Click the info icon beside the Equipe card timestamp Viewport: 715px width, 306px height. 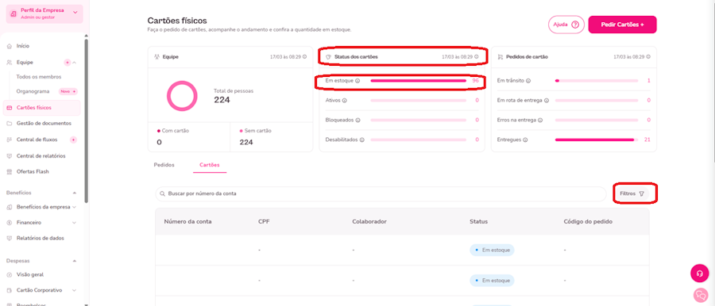click(304, 57)
